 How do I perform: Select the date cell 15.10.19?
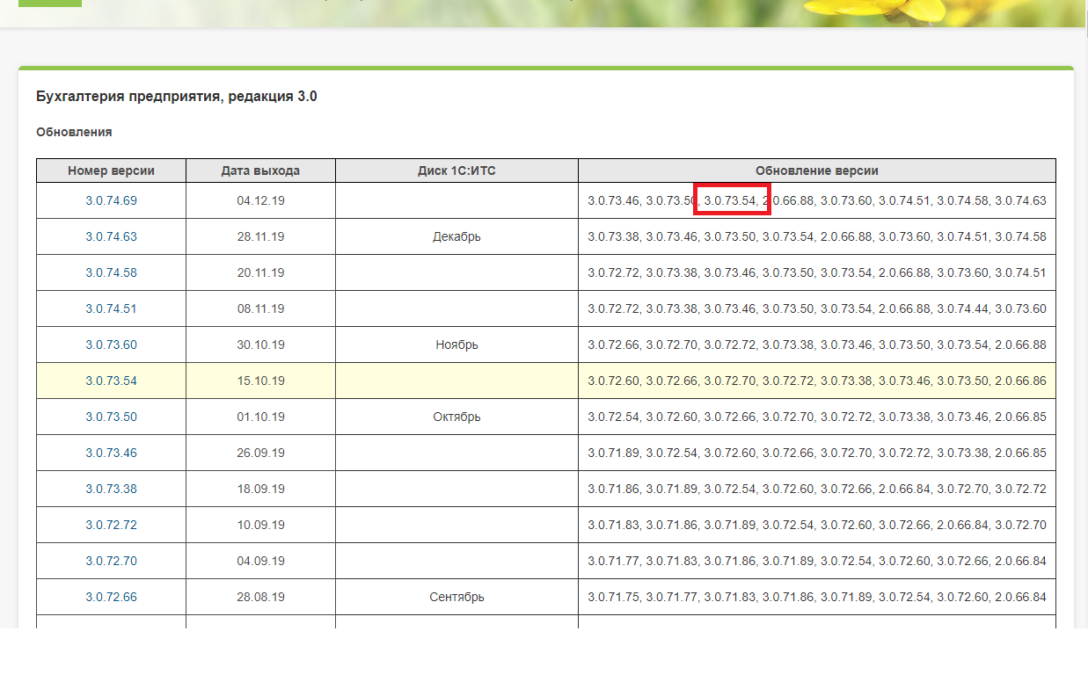pyautogui.click(x=260, y=381)
